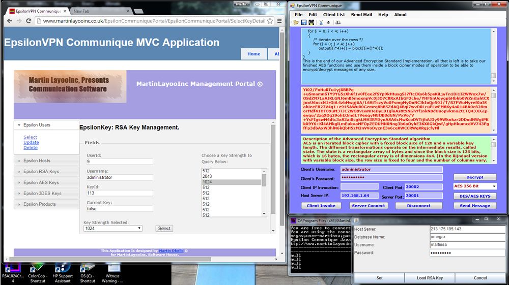Expand the Epsilon Hosts section

(46, 161)
